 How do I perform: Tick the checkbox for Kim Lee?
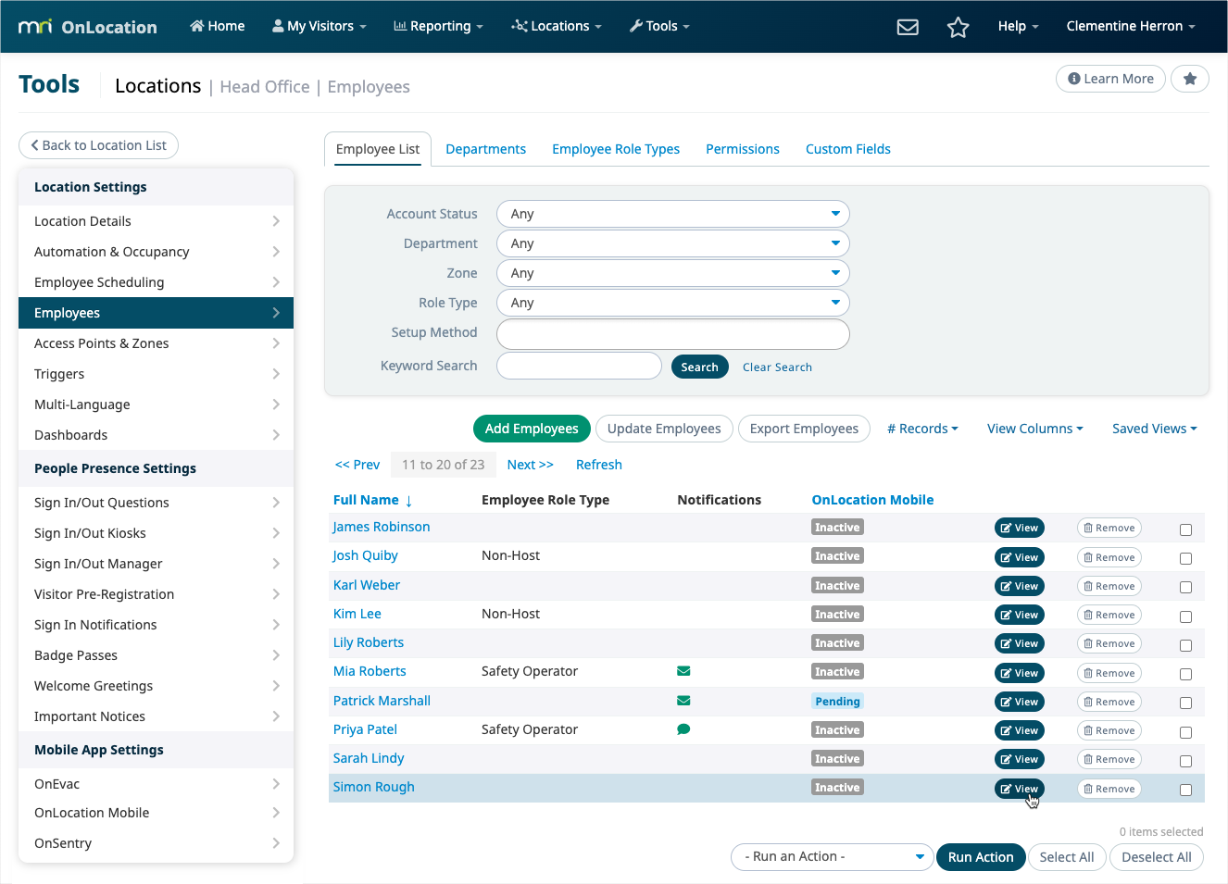tap(1185, 616)
